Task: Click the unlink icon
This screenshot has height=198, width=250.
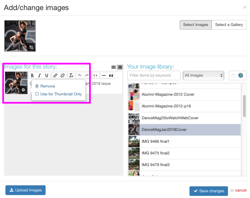Action: (x=62, y=75)
